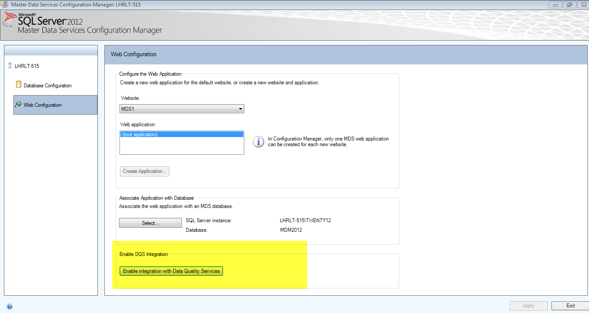
Task: Click the help question mark icon
Action: (10, 307)
